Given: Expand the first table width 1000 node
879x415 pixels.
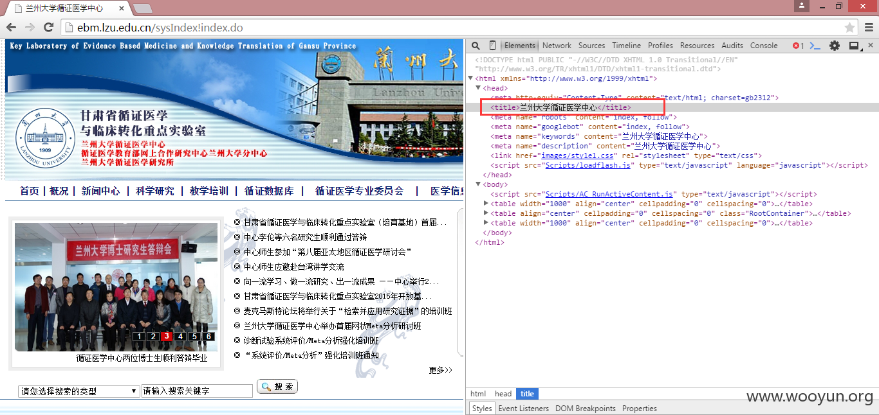Looking at the screenshot, I should coord(486,204).
